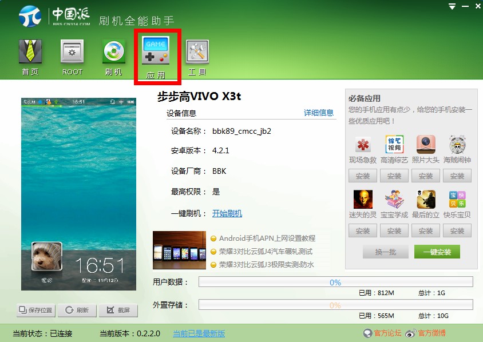The width and height of the screenshot is (483, 342).
Task: Open the 官方论坛 forum link
Action: tap(387, 333)
